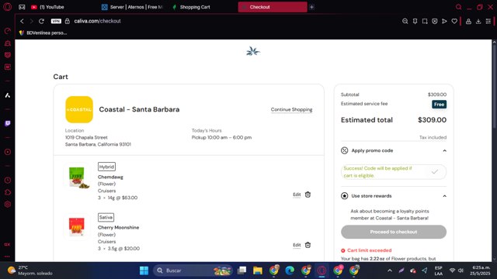Select the Checkout tab
This screenshot has height=279, width=497.
[273, 7]
